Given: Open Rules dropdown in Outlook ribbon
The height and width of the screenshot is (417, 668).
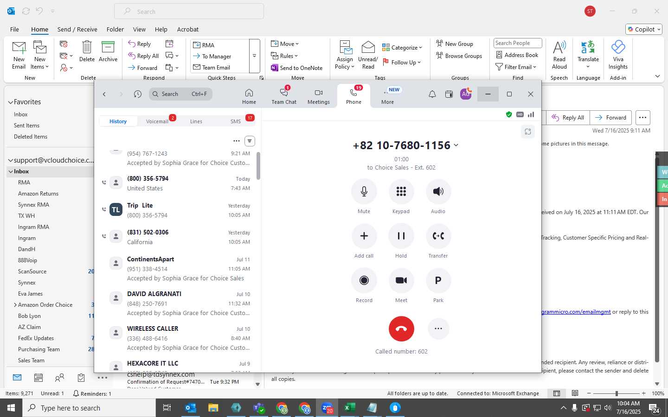Looking at the screenshot, I should click(x=284, y=56).
